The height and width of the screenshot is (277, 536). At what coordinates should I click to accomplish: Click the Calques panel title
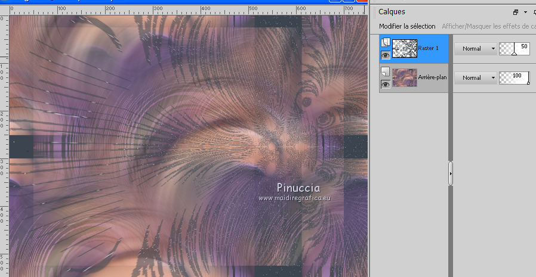pyautogui.click(x=392, y=12)
